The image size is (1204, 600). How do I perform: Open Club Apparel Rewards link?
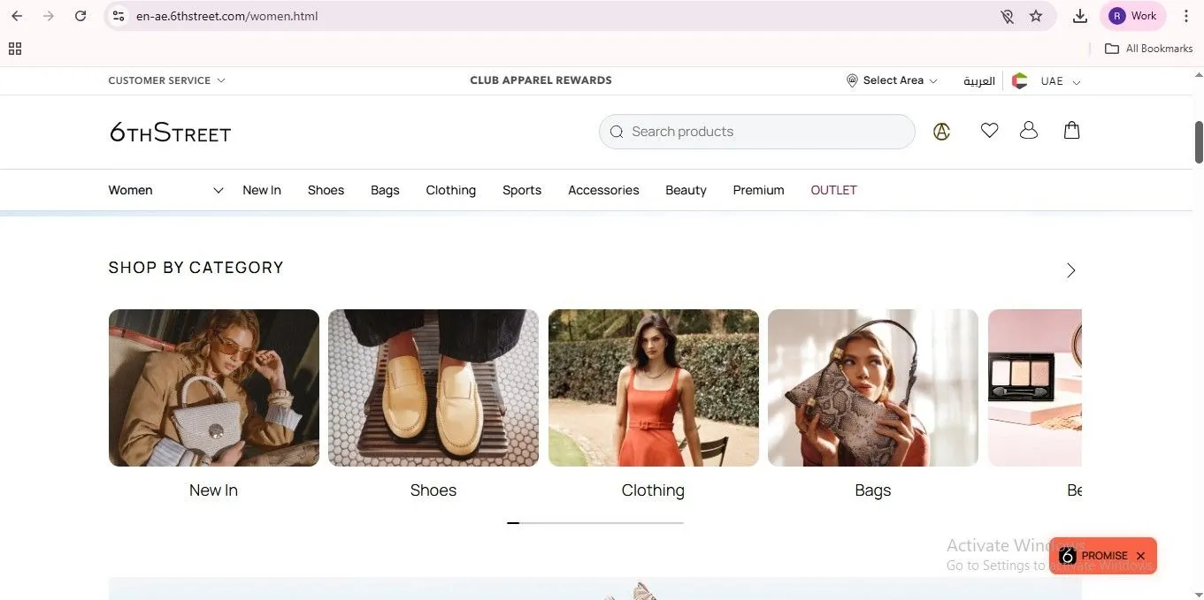point(541,80)
